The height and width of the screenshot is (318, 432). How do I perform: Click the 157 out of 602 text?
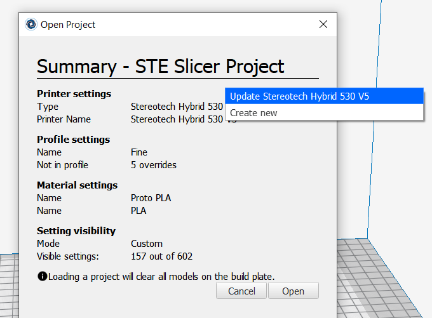(162, 256)
